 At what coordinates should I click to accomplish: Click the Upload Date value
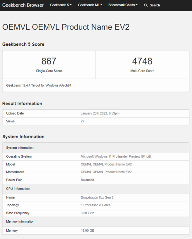100,113
